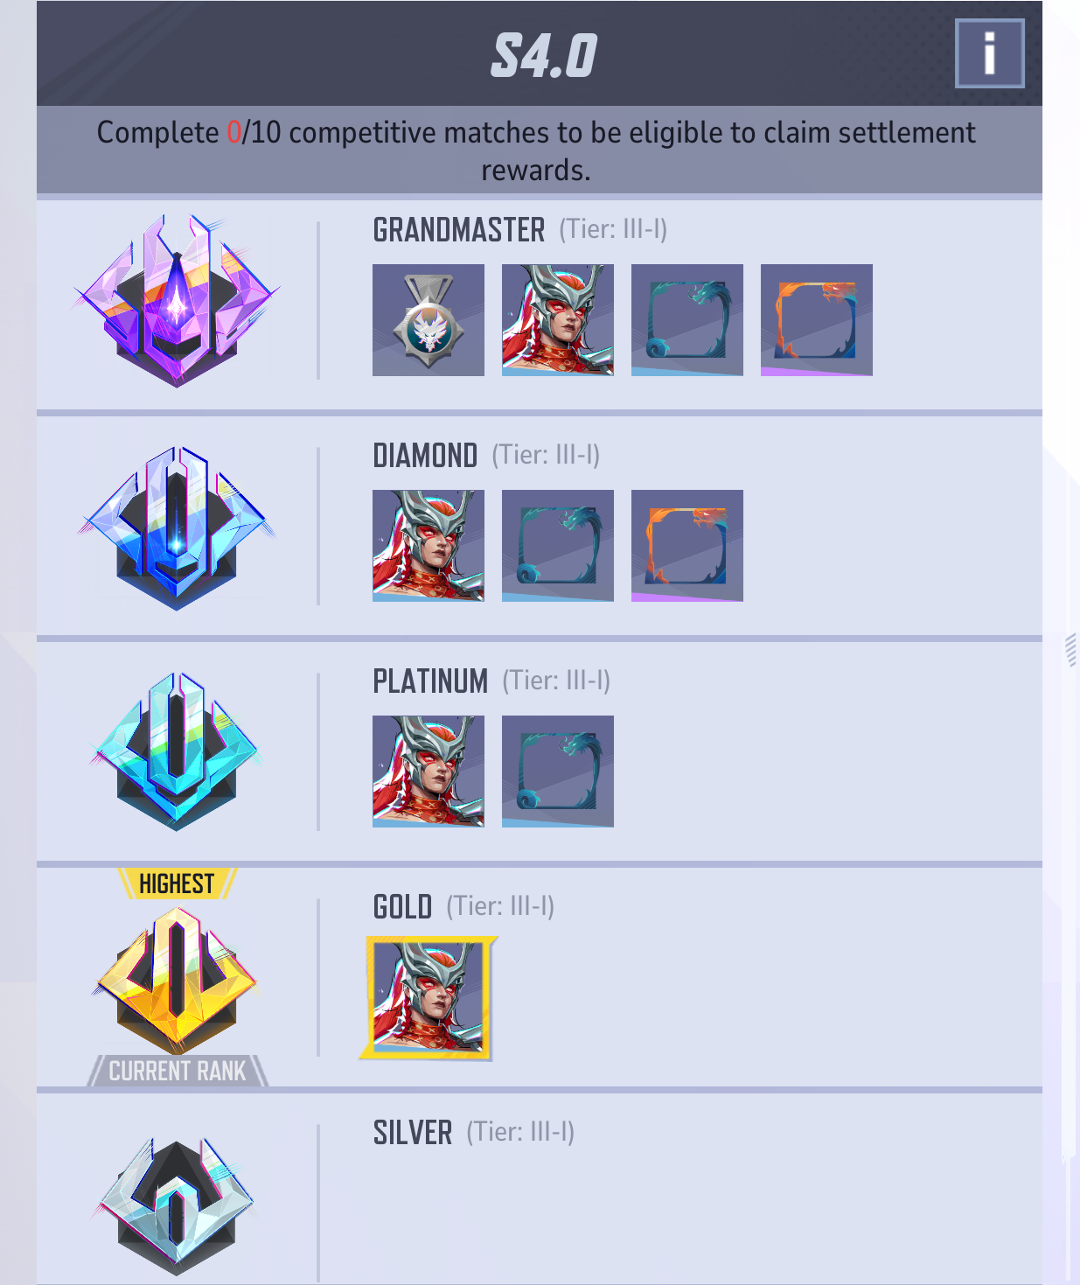View the Platinum hero costume reward
Screen dimensions: 1080x1285
[x=429, y=772]
